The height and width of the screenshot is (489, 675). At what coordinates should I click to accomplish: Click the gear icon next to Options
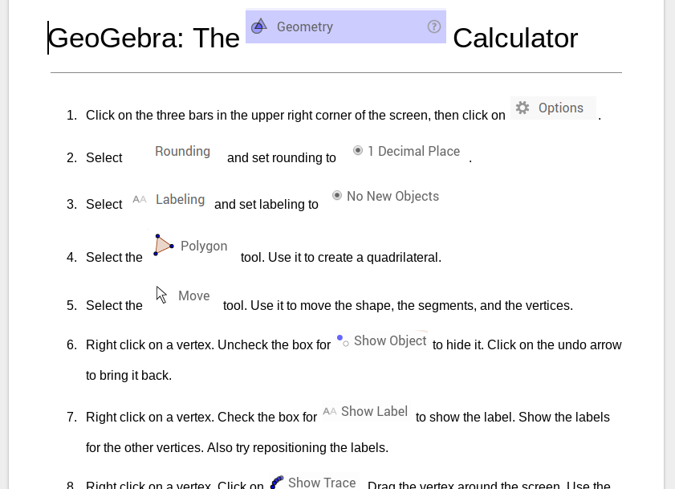(x=523, y=108)
